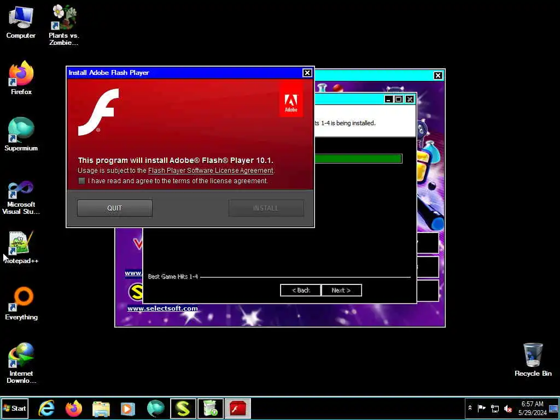The image size is (560, 420).
Task: Open the Supermium desktop shortcut
Action: tap(21, 134)
